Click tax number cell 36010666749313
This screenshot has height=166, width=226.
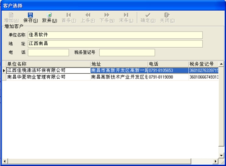coord(204,77)
